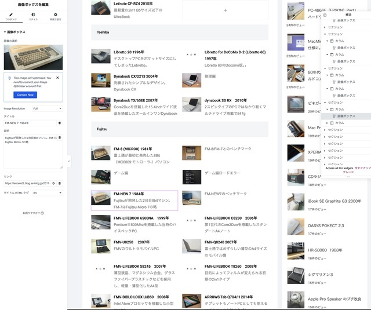
Task: Click the dynabook SS RX 2010年 thumbnail
Action: tap(192, 104)
